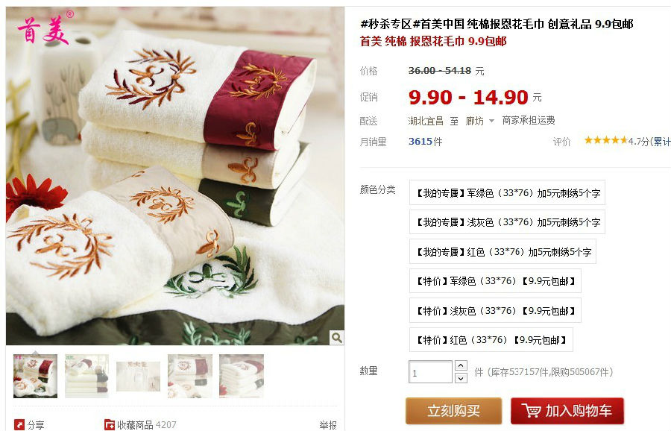Viewport: 671px width, 431px height.
Task: Open the 廊坊 delivery destination dropdown
Action: point(479,121)
